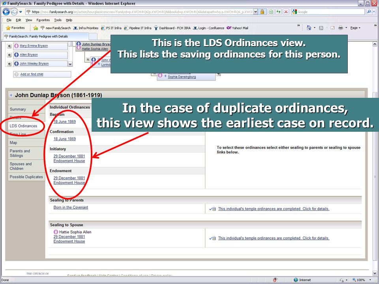Select the Possible Duplicates tab

click(26, 177)
